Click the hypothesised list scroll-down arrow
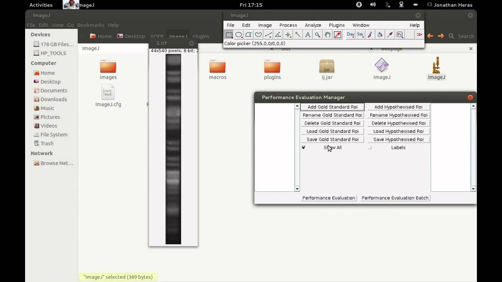 (473, 189)
